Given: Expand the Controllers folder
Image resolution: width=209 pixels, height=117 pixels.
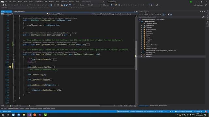Looking at the screenshot, I should click(x=142, y=31).
